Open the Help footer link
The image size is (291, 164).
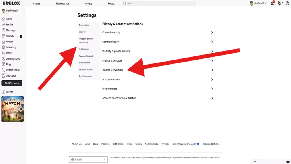click(x=129, y=144)
